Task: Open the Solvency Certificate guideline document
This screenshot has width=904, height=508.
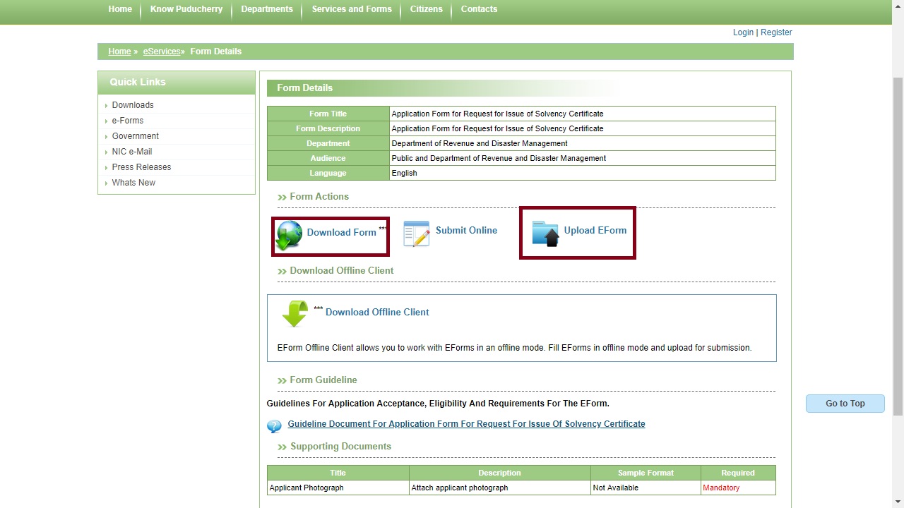Action: pyautogui.click(x=466, y=423)
